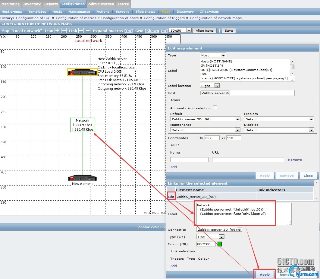Go to Discovery submenu

pyautogui.click(x=185, y=12)
